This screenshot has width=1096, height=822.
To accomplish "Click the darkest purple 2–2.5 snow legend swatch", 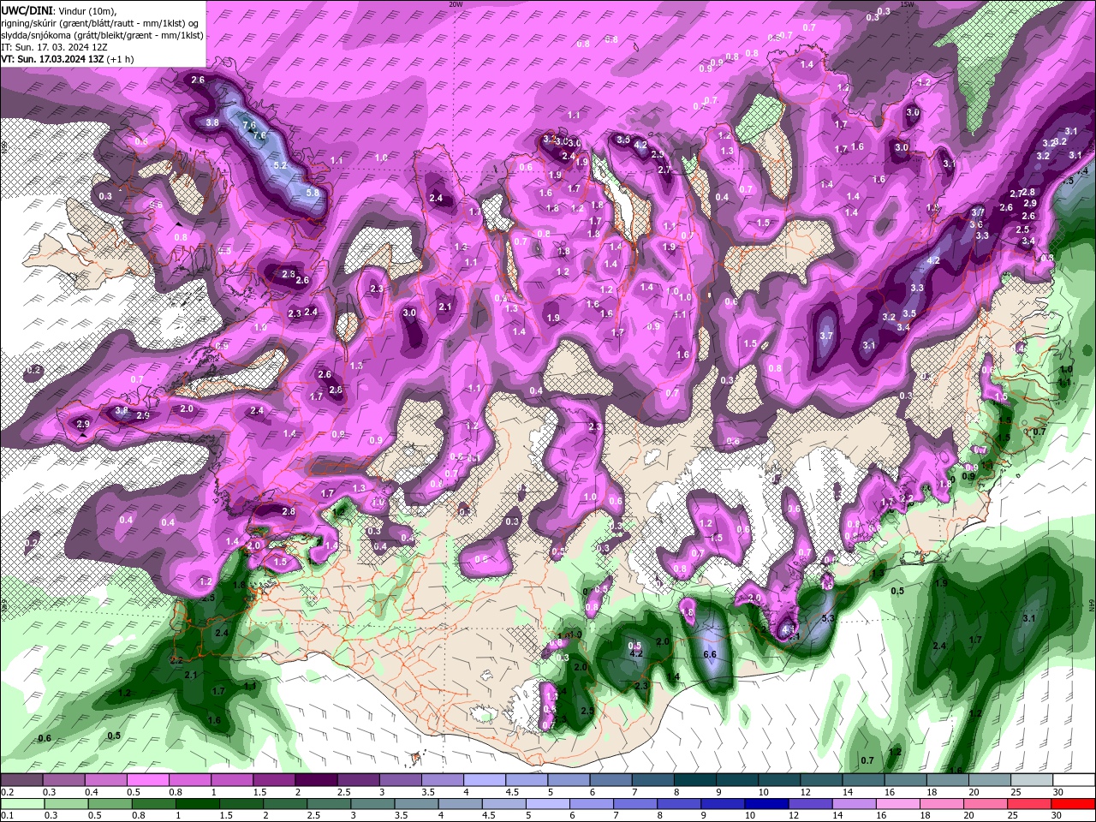I will pos(316,780).
